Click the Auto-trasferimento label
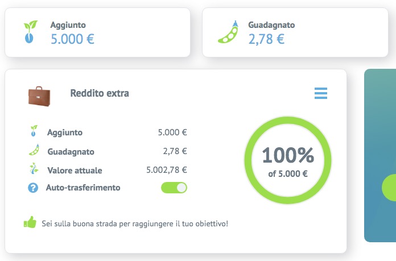Image resolution: width=396 pixels, height=261 pixels. click(83, 188)
